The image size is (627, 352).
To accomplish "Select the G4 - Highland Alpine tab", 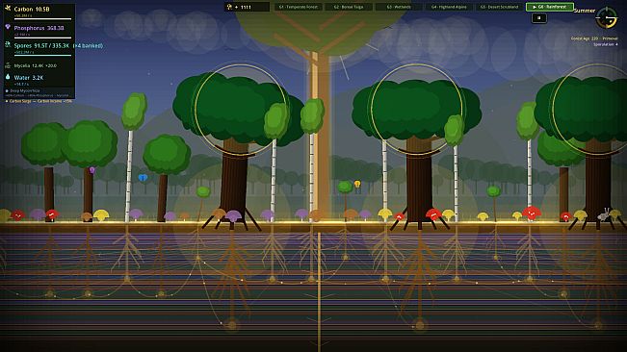I will coord(449,7).
